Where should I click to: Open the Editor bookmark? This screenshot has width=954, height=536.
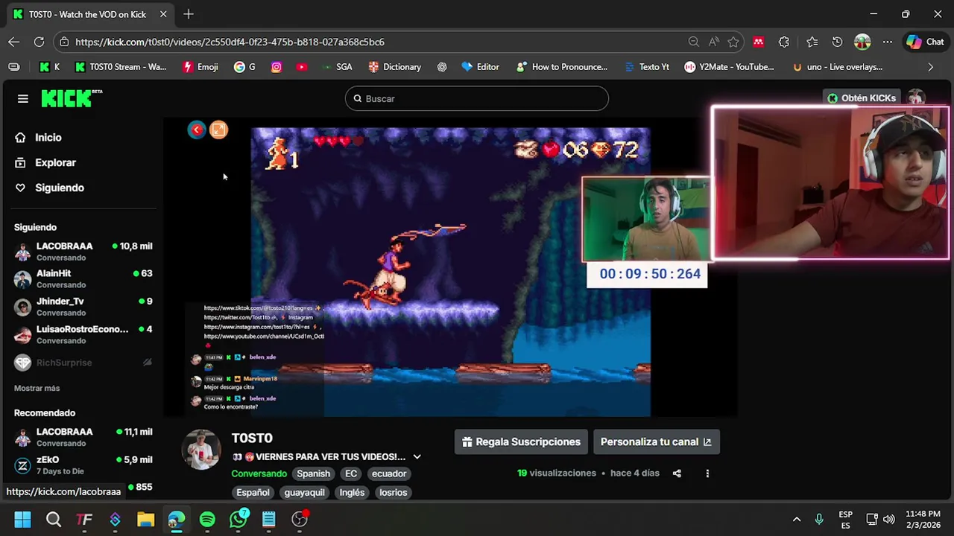pyautogui.click(x=480, y=67)
